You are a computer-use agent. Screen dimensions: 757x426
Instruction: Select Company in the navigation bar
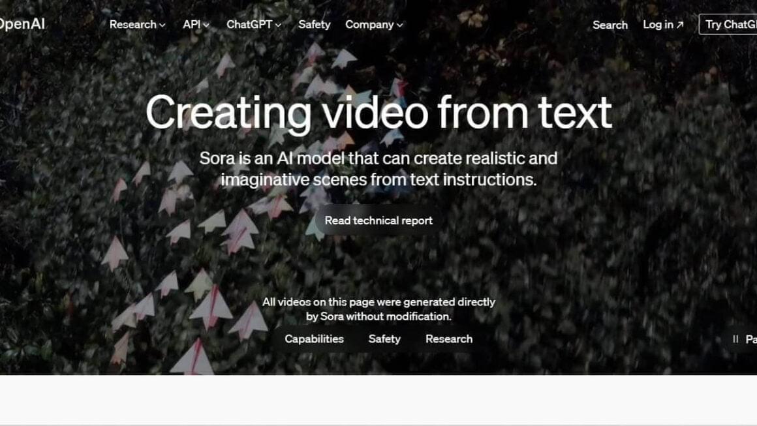click(x=369, y=24)
